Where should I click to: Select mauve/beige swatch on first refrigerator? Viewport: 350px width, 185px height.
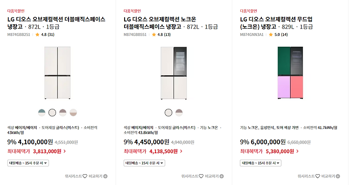63,113
